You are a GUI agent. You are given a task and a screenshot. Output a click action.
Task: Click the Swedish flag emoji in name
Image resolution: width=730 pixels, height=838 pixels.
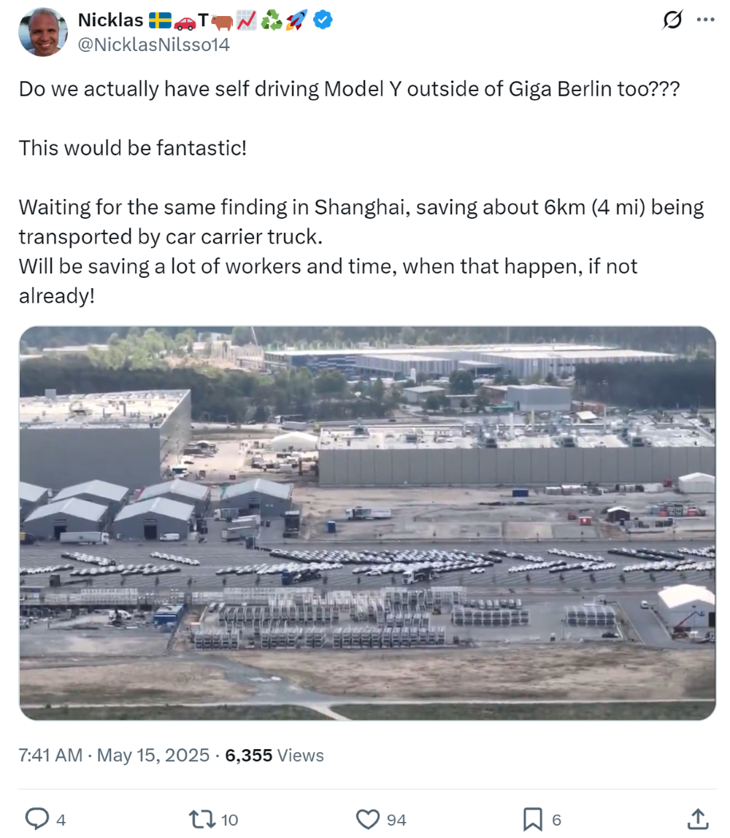161,20
